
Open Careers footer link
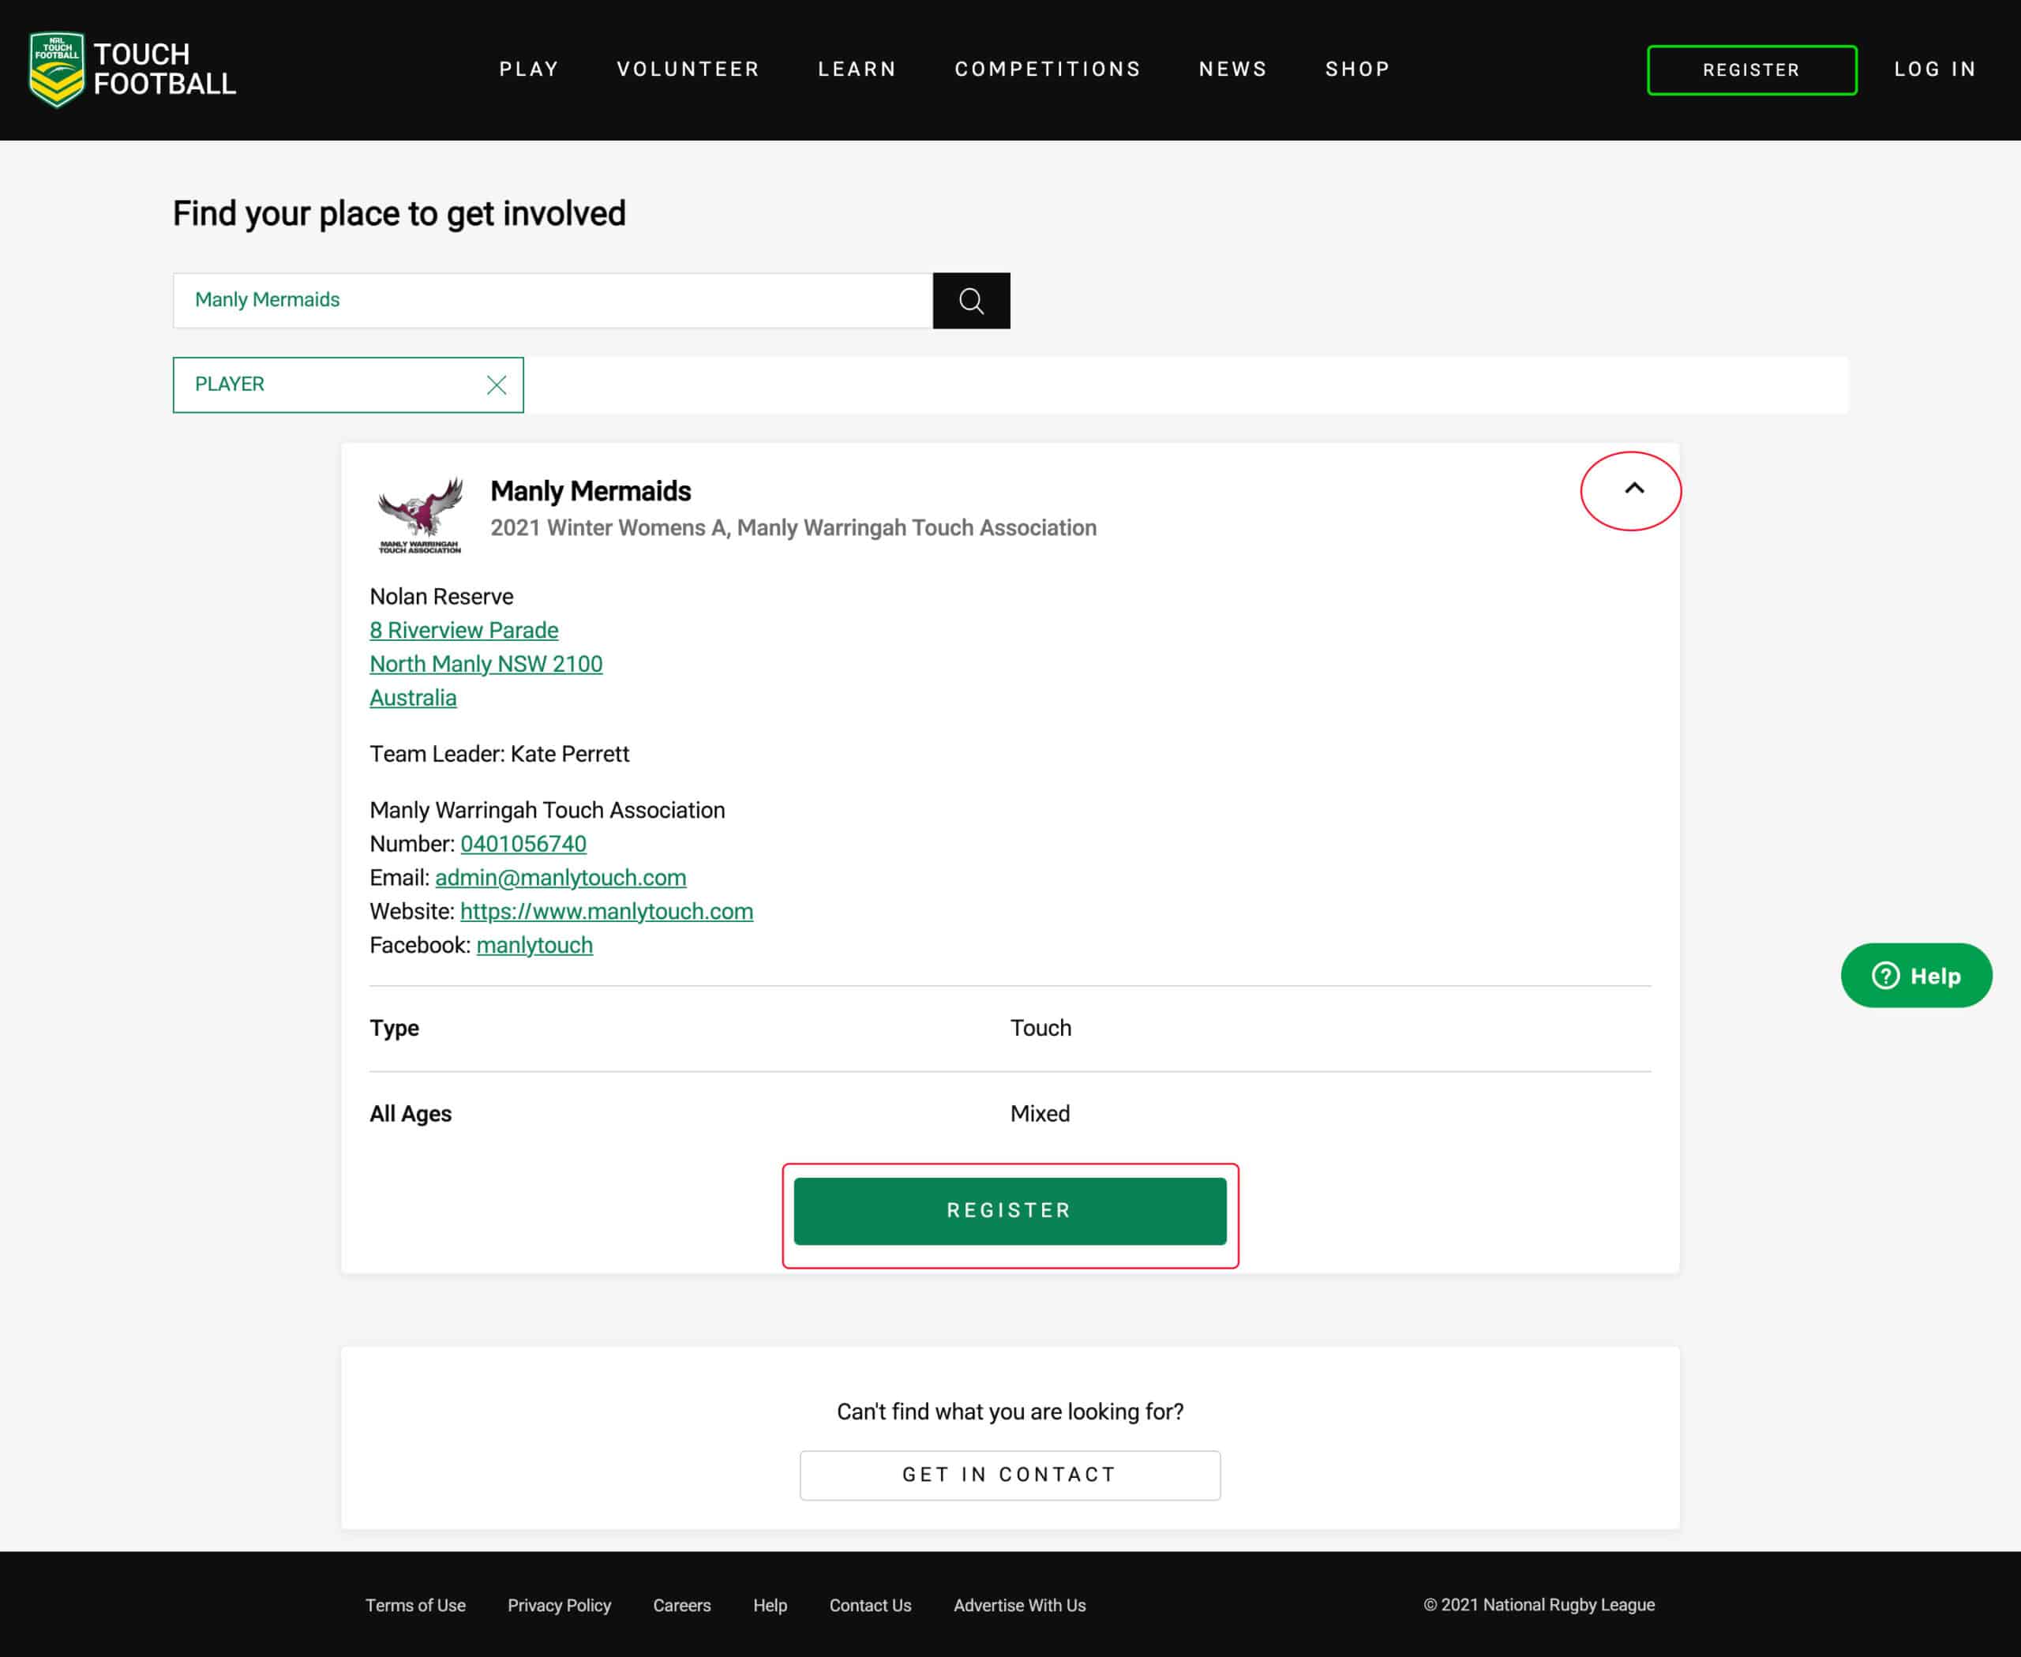coord(681,1606)
